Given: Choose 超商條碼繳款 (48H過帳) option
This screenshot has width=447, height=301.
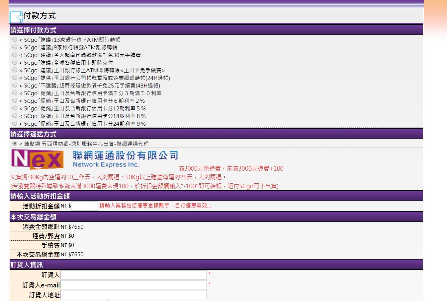Looking at the screenshot, I should pyautogui.click(x=15, y=85).
